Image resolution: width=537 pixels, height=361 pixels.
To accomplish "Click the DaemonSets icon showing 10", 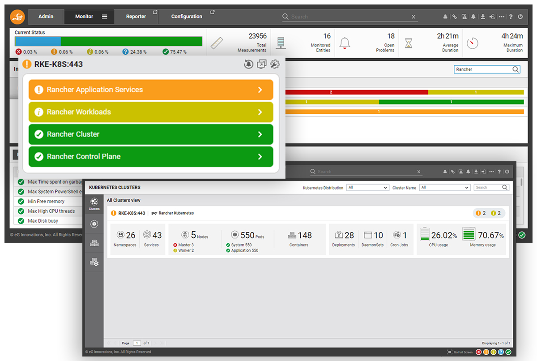I will click(x=368, y=235).
